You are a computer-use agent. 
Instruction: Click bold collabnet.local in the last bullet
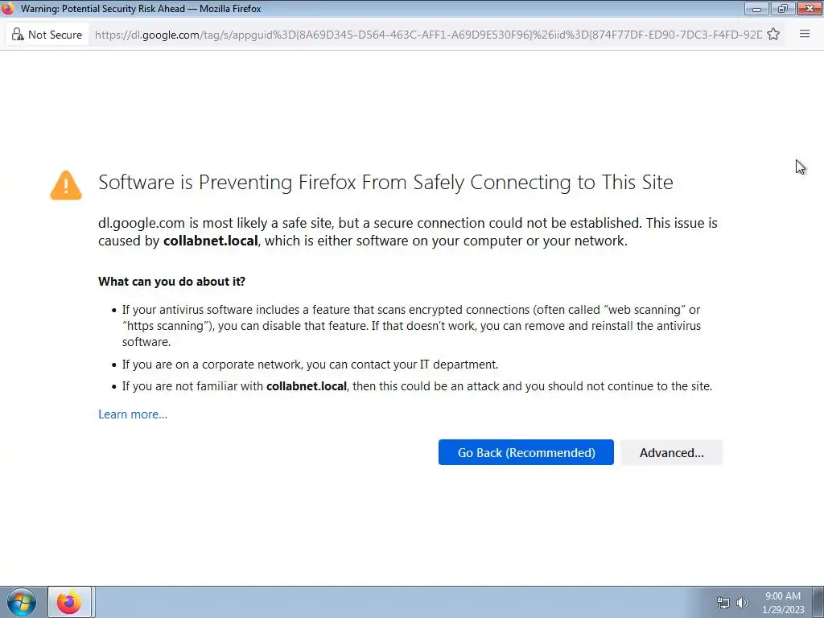(307, 386)
